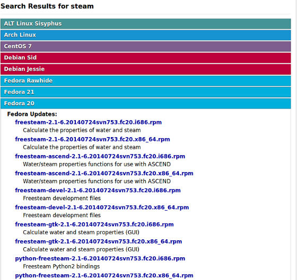
Task: Click 'Calculate water and steam properties (GUI)' under gtk x86_64
Action: [81, 249]
